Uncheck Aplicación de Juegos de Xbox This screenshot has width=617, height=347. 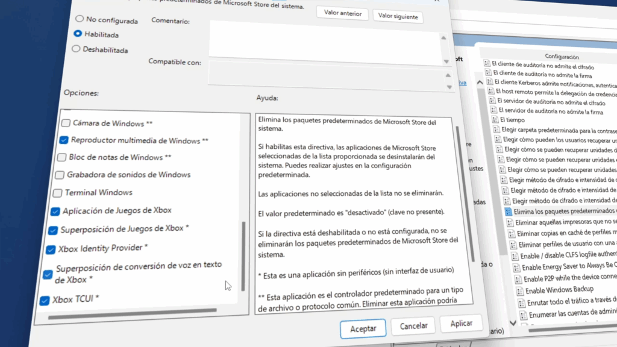(55, 211)
